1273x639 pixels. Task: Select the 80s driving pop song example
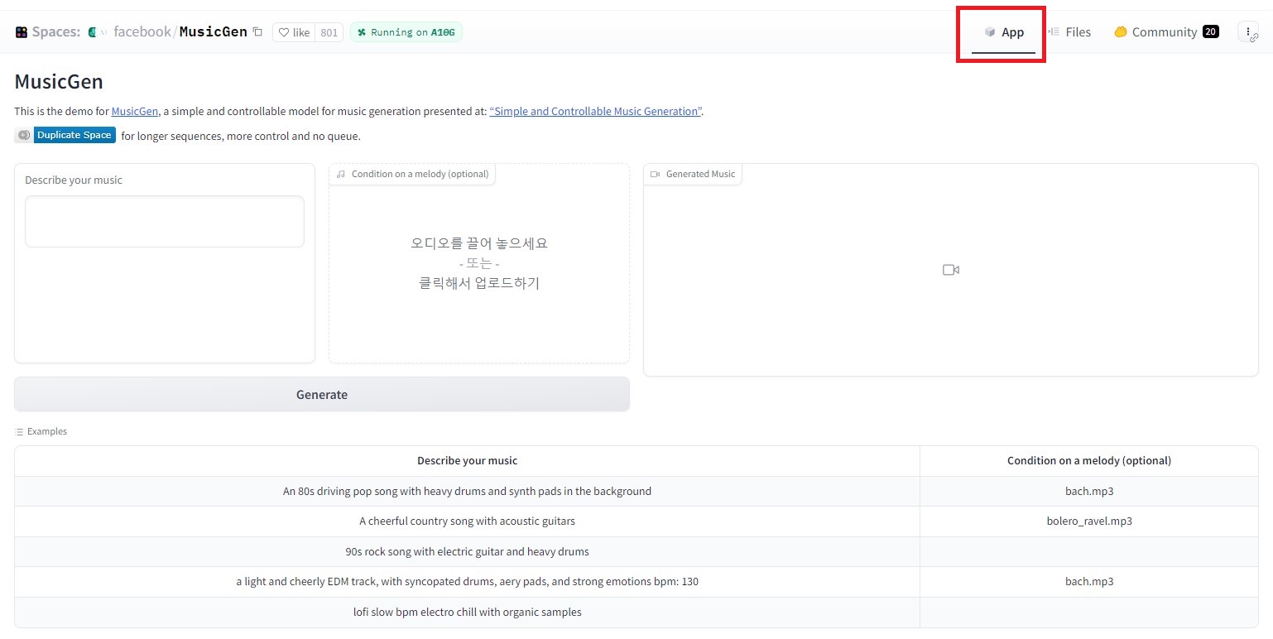(x=467, y=492)
